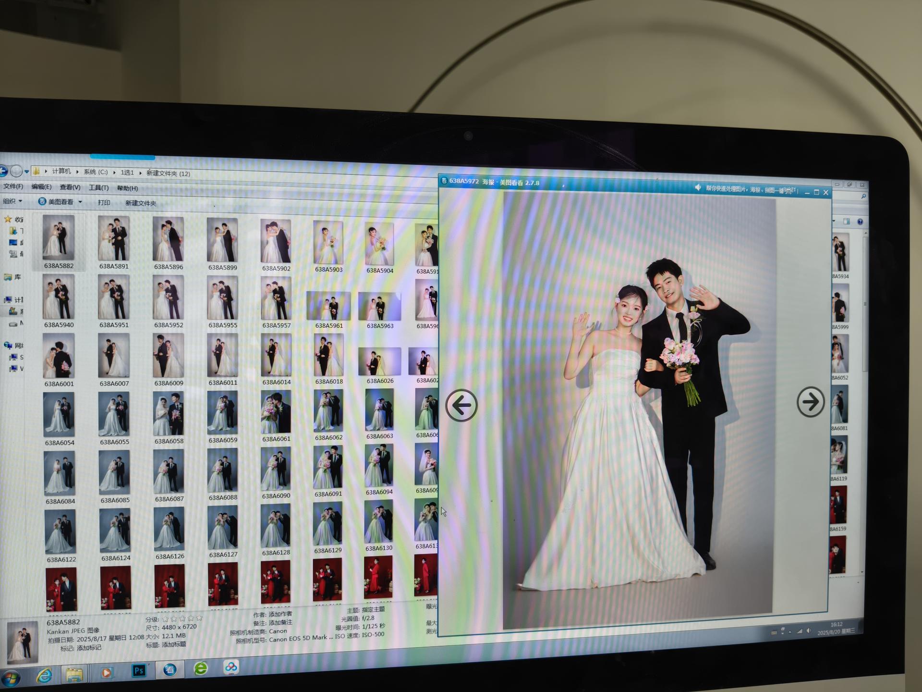Open Baidu Netdisk from taskbar
The height and width of the screenshot is (692, 922).
[x=231, y=667]
